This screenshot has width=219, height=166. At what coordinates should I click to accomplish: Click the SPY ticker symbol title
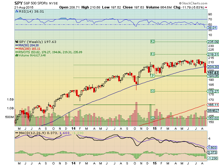click(x=18, y=3)
